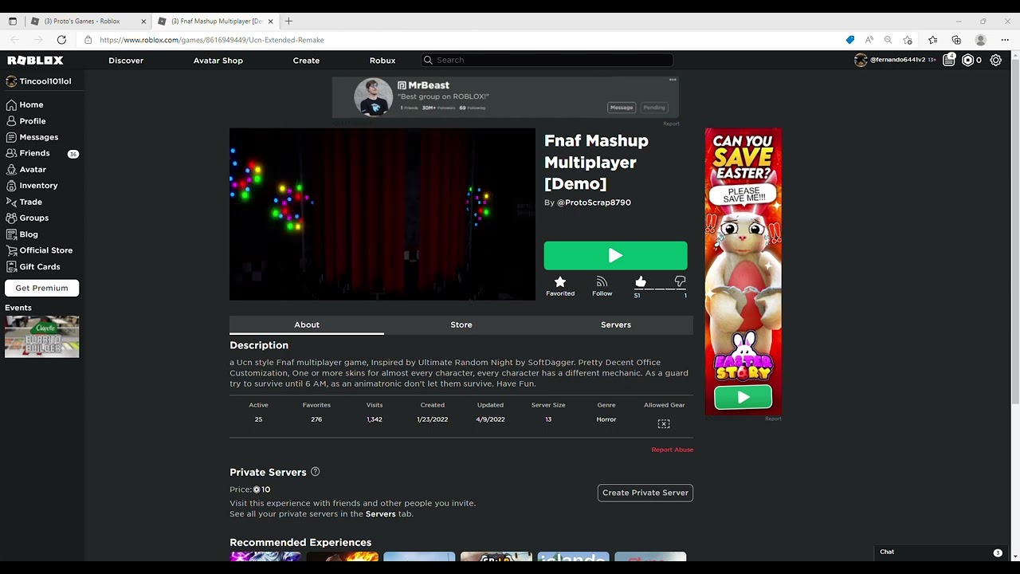Viewport: 1020px width, 574px height.
Task: Open the Avatar sidebar item
Action: point(33,170)
